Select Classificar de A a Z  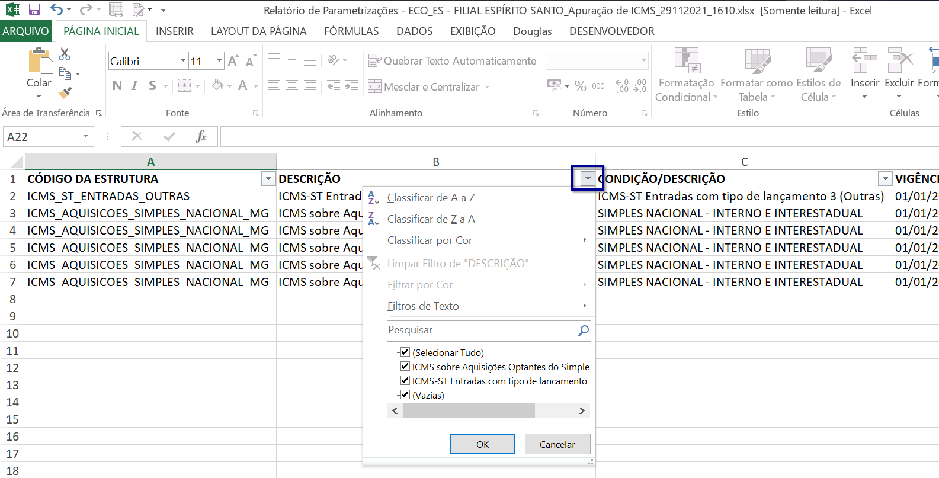point(431,198)
